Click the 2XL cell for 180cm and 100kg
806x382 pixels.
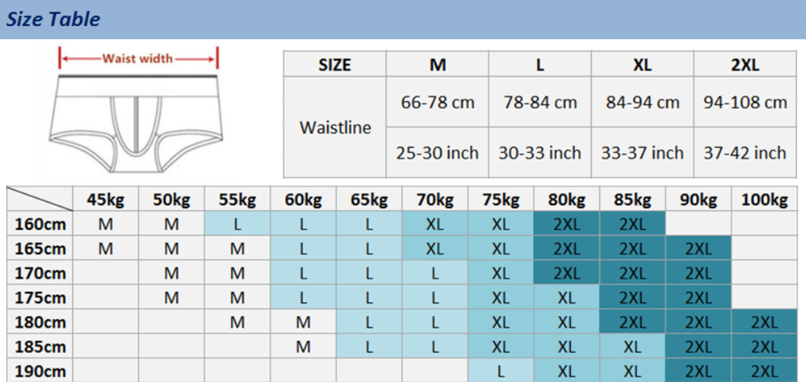click(x=764, y=323)
